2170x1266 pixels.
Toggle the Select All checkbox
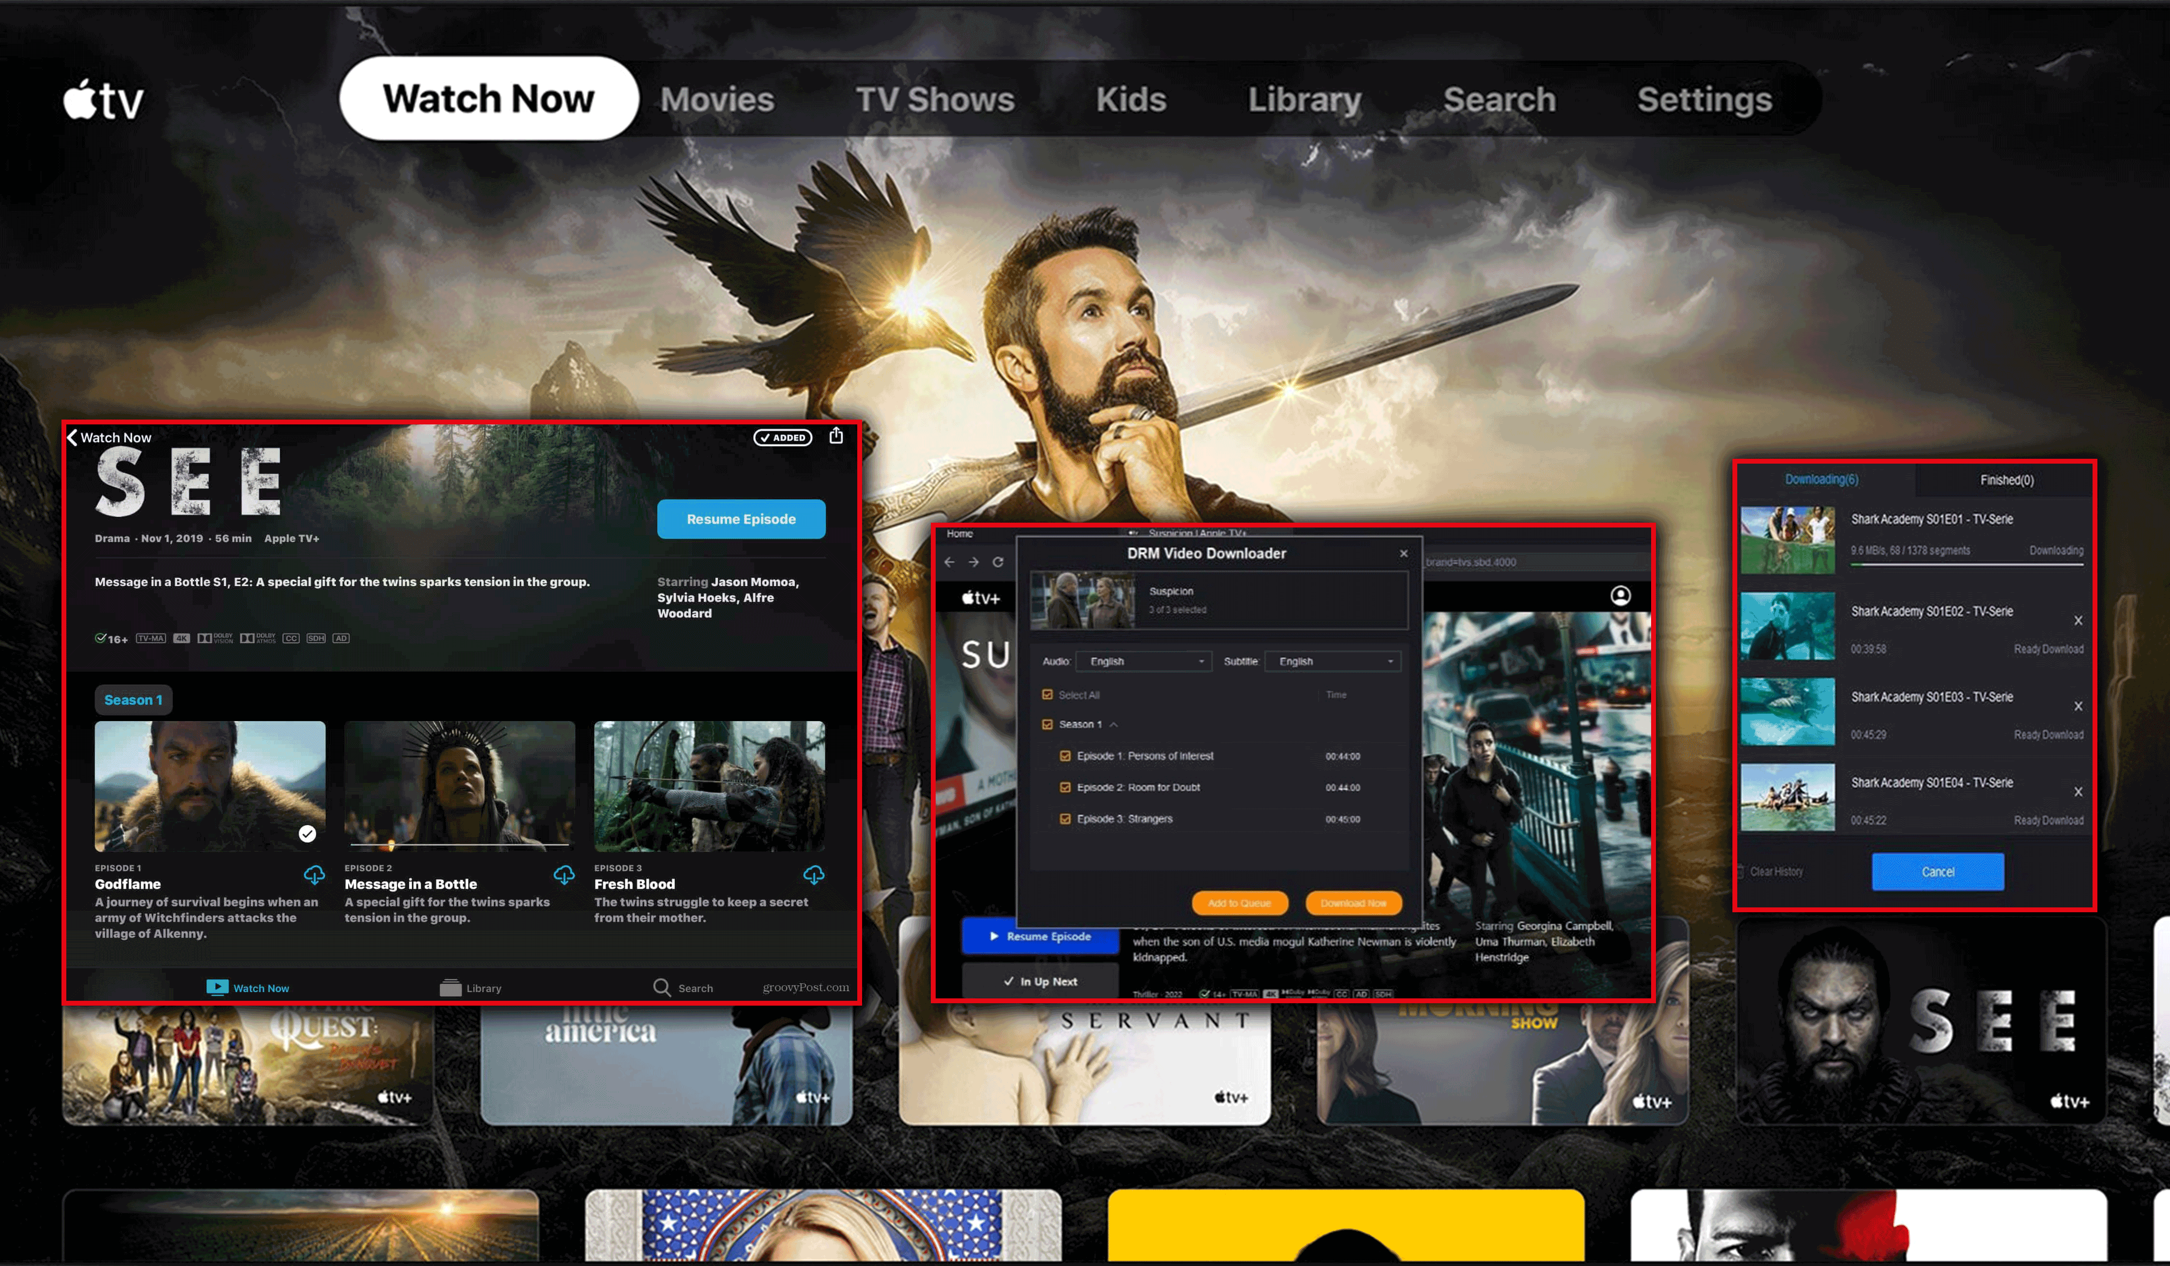tap(1047, 694)
